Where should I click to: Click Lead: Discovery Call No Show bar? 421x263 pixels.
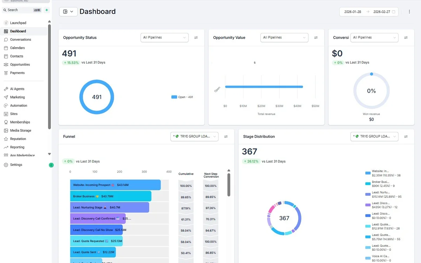pyautogui.click(x=96, y=230)
